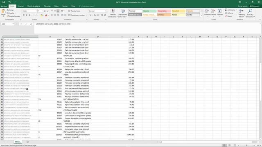Switch to the Fórmulas tab
Viewport: 262px width, 147px height.
pyautogui.click(x=47, y=6)
